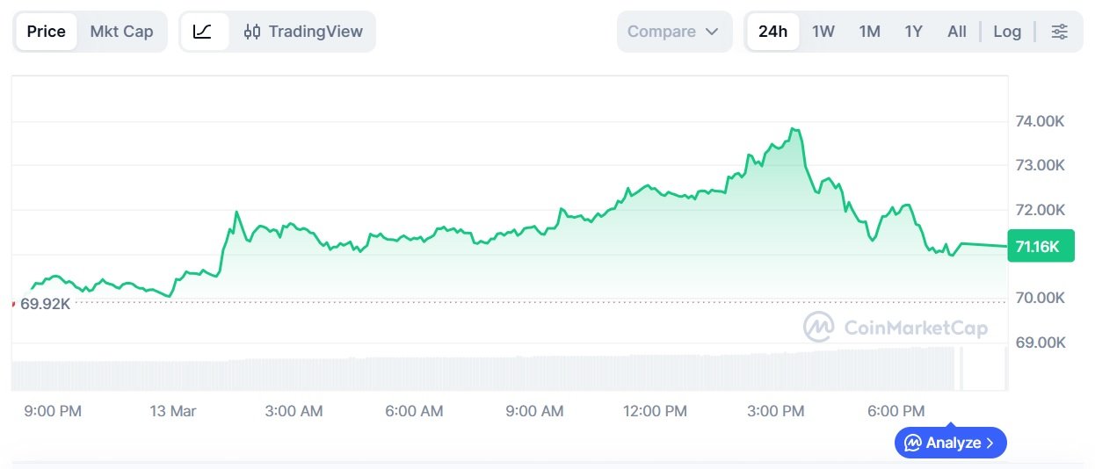Screen dimensions: 1095x469
Task: Select the 24h time range
Action: (772, 32)
